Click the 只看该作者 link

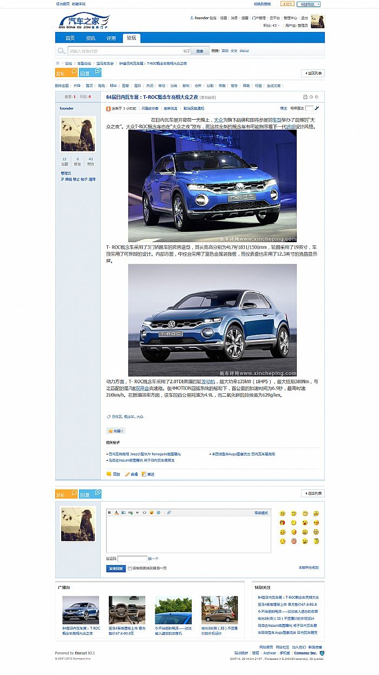151,108
